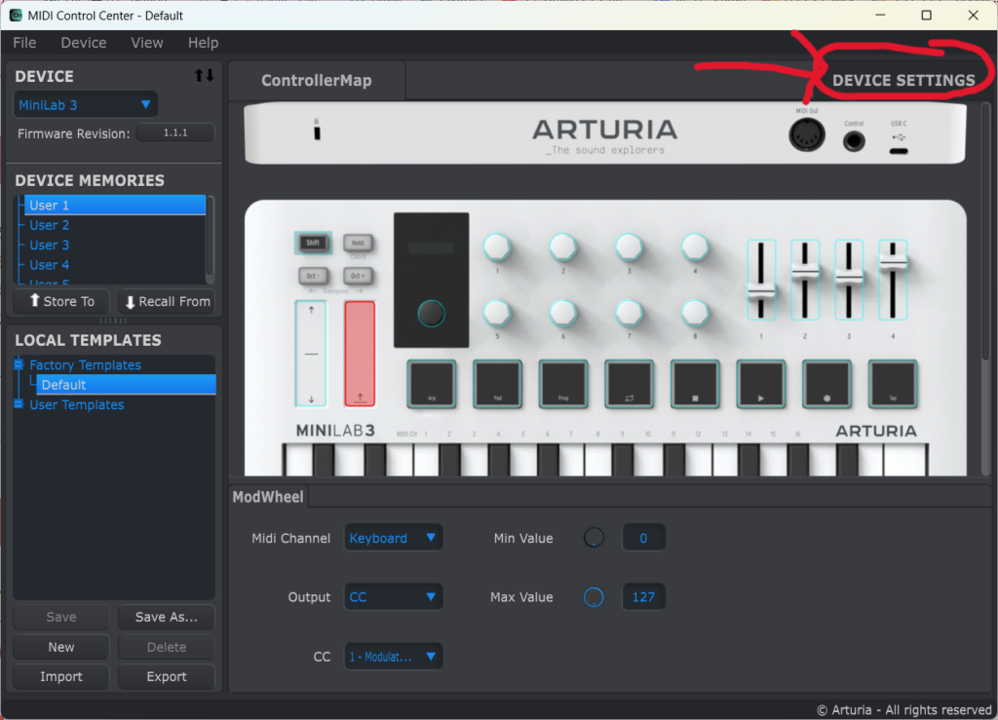This screenshot has height=720, width=998.
Task: Select the pad labeled Pad
Action: tap(498, 384)
